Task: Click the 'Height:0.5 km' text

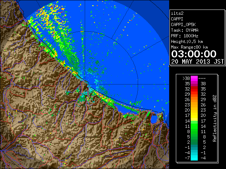Action: click(x=187, y=42)
